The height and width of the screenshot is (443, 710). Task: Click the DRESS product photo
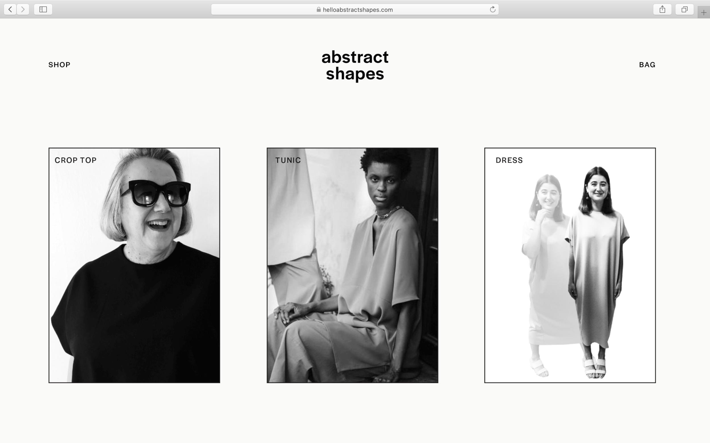570,266
